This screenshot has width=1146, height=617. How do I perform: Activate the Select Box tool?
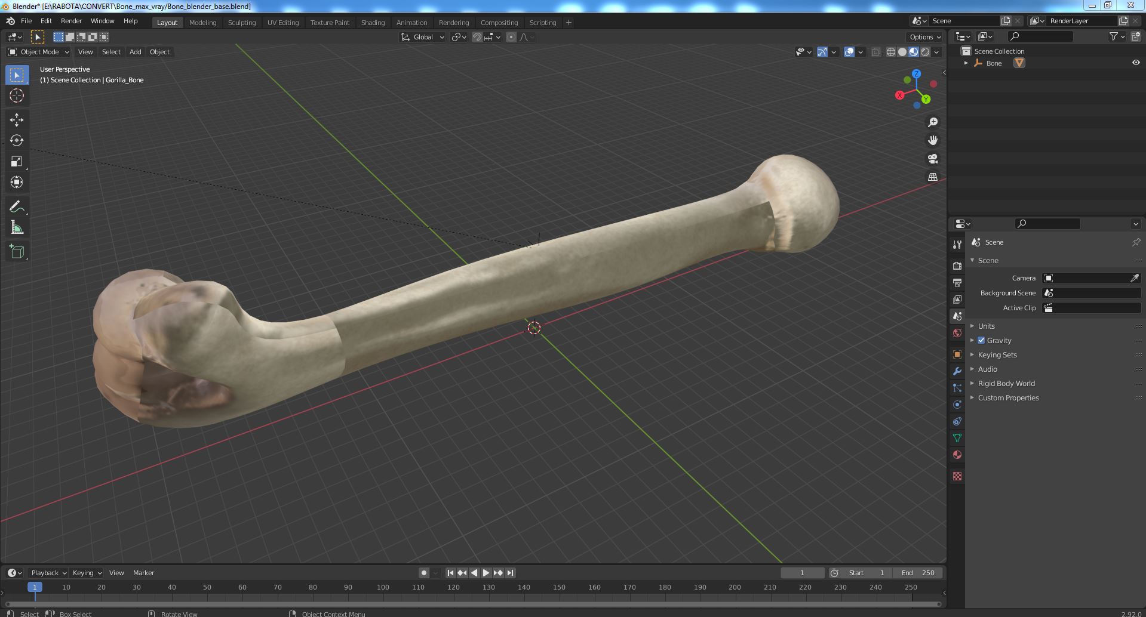tap(17, 75)
